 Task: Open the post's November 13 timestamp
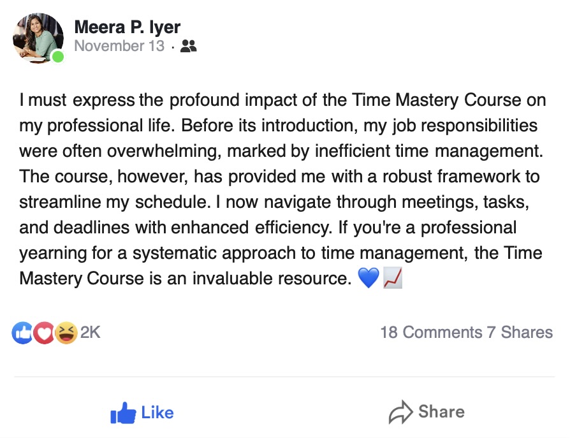pyautogui.click(x=119, y=46)
